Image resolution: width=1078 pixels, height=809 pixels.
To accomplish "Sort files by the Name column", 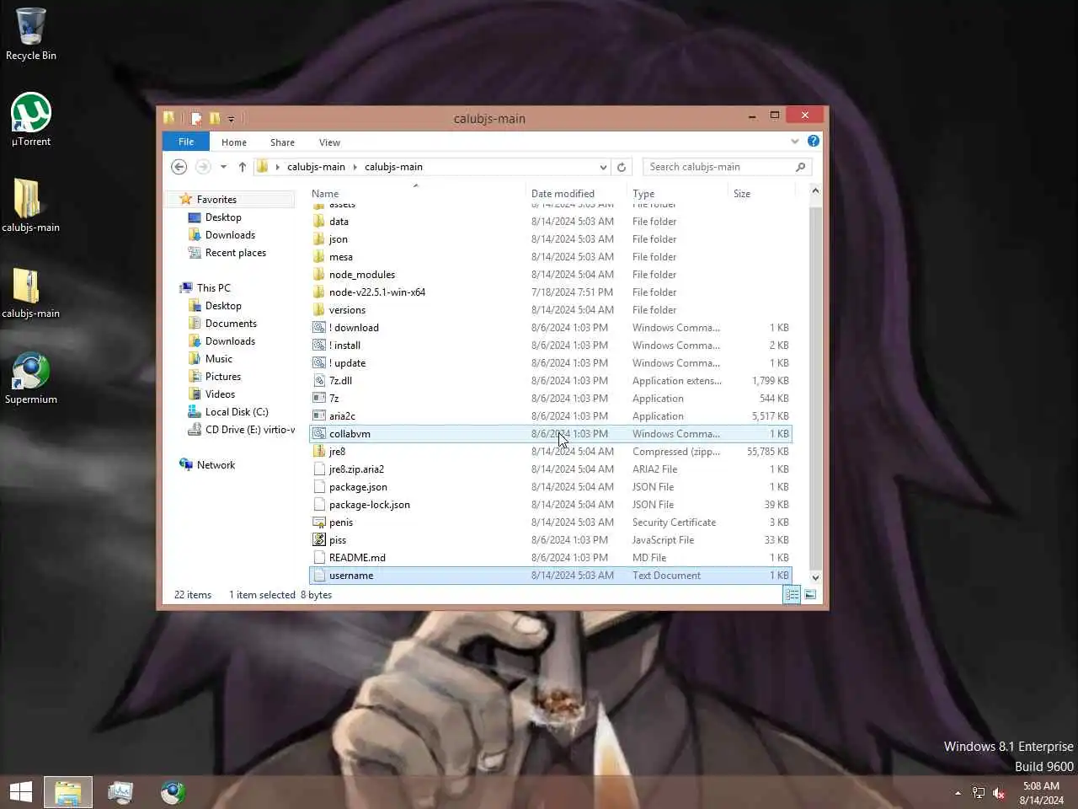I will (x=417, y=194).
